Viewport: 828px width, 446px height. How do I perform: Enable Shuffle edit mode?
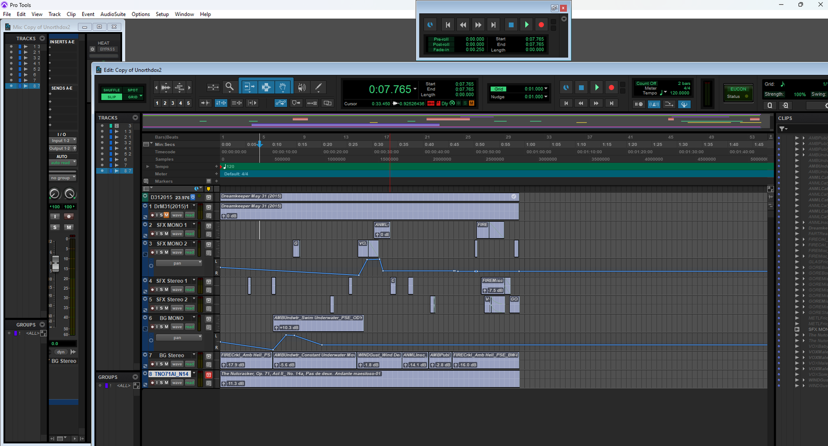[x=111, y=90]
